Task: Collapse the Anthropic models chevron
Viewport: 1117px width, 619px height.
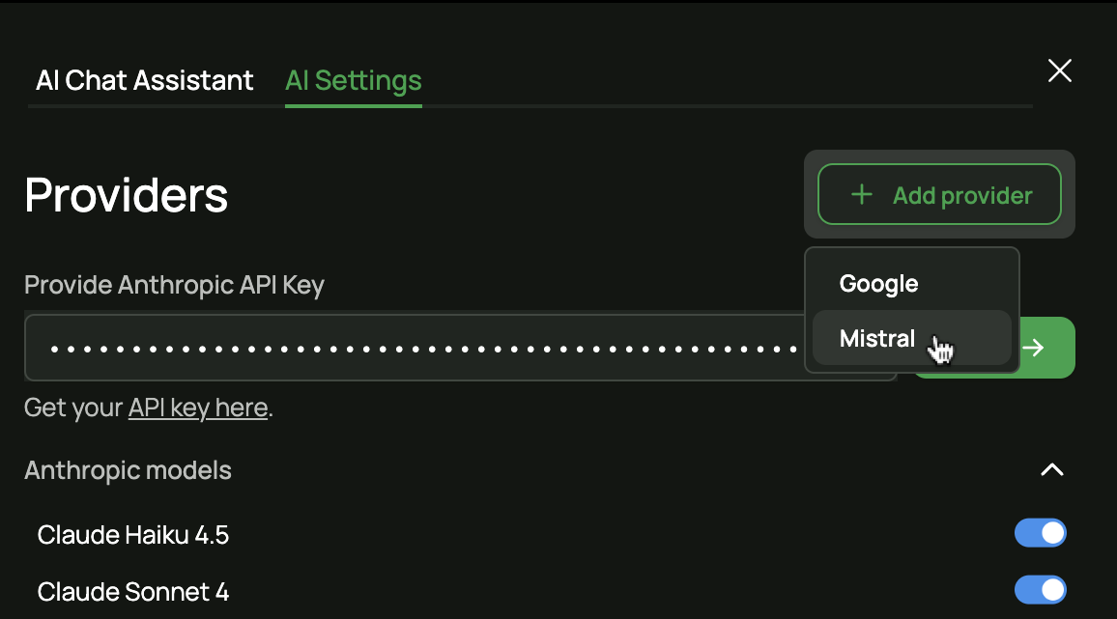Action: click(1051, 470)
